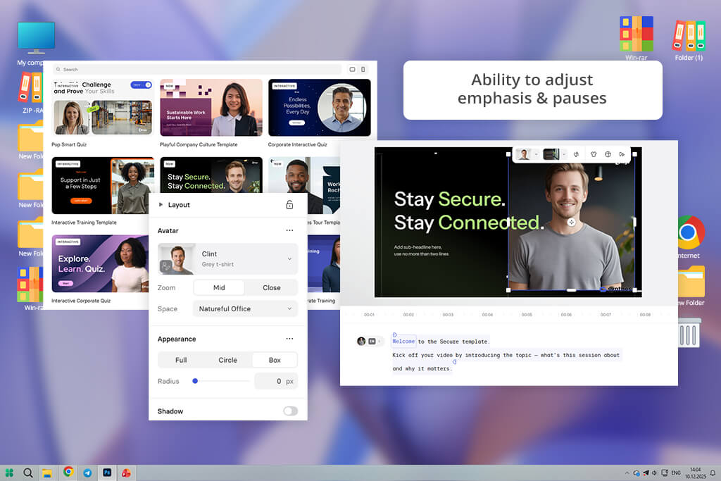Click the move handle on the avatar
Image resolution: width=721 pixels, height=481 pixels.
pyautogui.click(x=571, y=222)
